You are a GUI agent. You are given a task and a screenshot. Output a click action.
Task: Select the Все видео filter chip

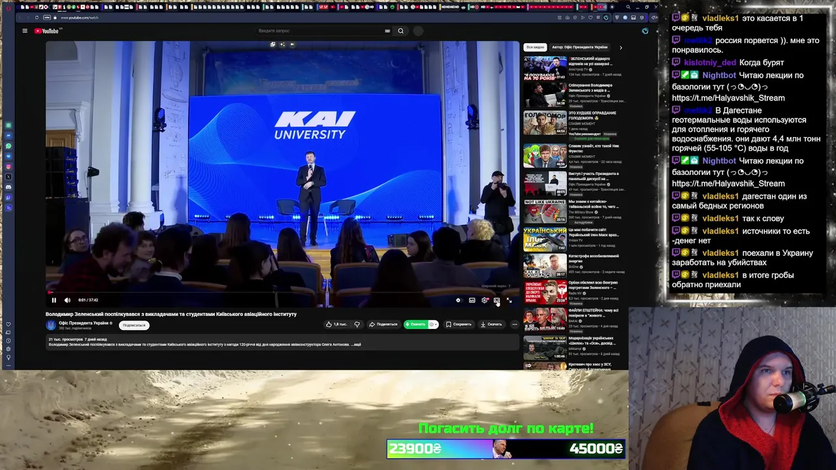coord(535,47)
